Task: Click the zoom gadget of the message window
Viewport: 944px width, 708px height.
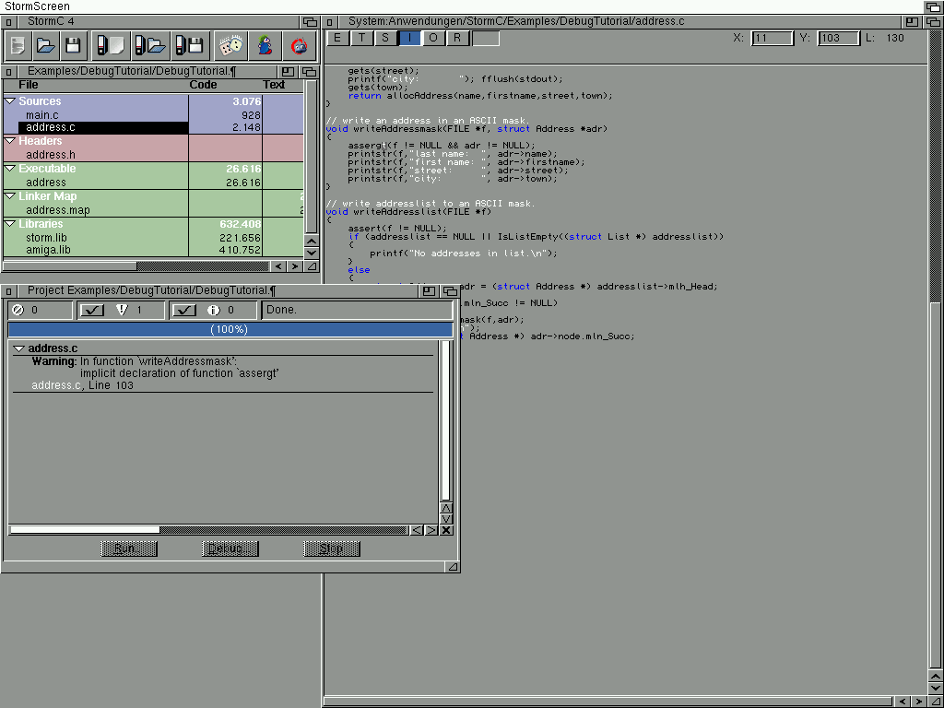Action: coord(429,290)
